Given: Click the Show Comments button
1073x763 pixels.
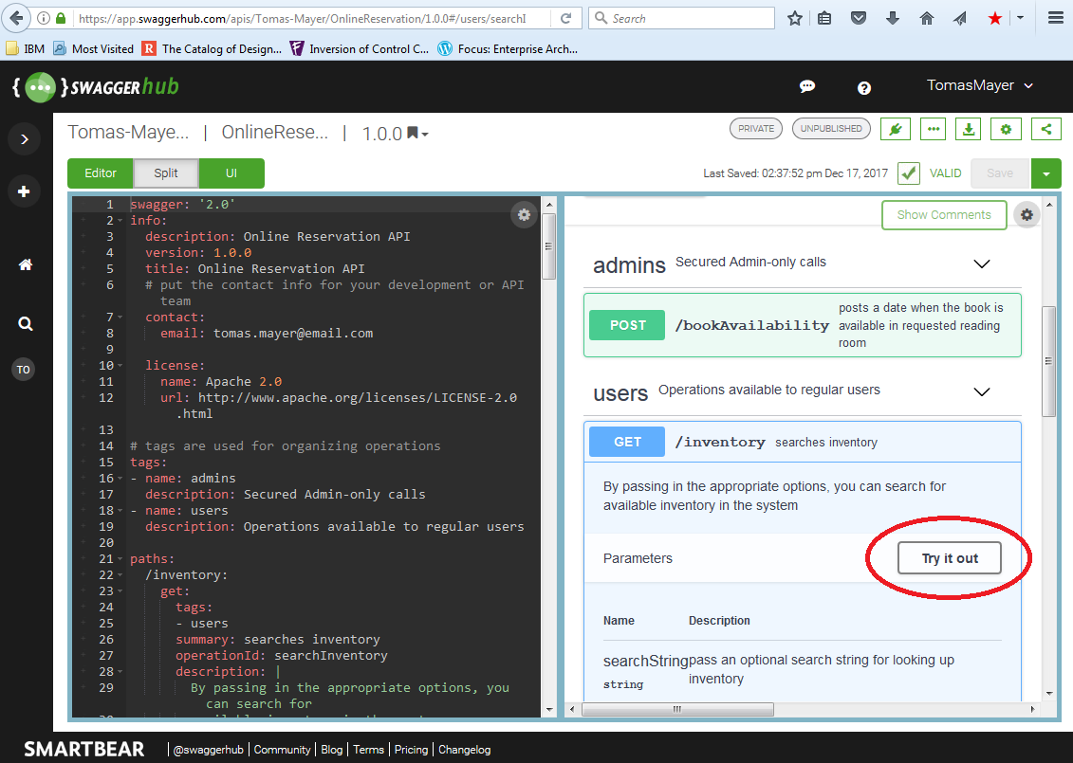Looking at the screenshot, I should [x=943, y=215].
